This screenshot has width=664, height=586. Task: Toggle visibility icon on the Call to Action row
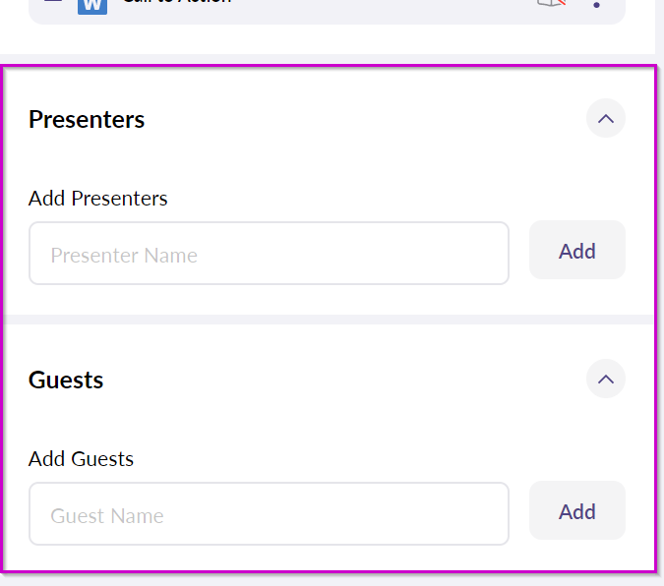pyautogui.click(x=551, y=3)
